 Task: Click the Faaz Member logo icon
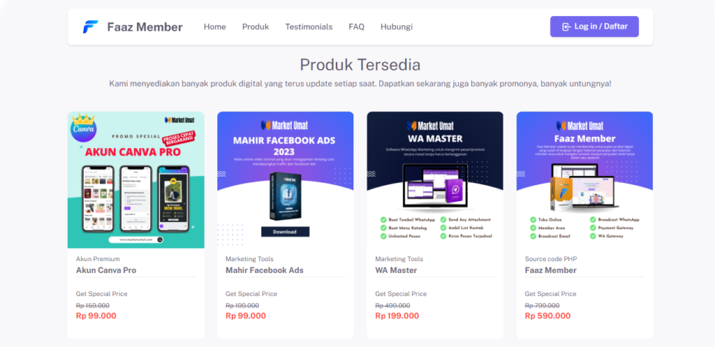click(x=90, y=27)
